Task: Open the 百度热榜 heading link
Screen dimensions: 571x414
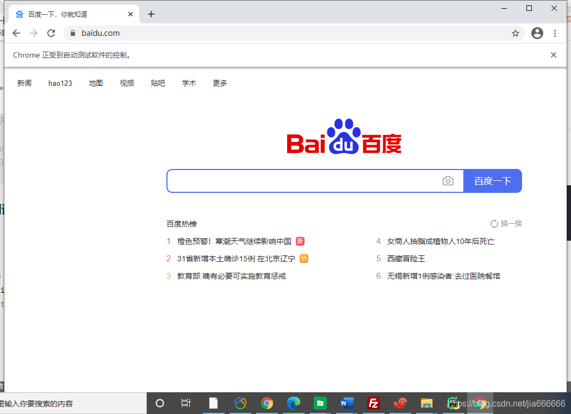Action: coord(181,224)
